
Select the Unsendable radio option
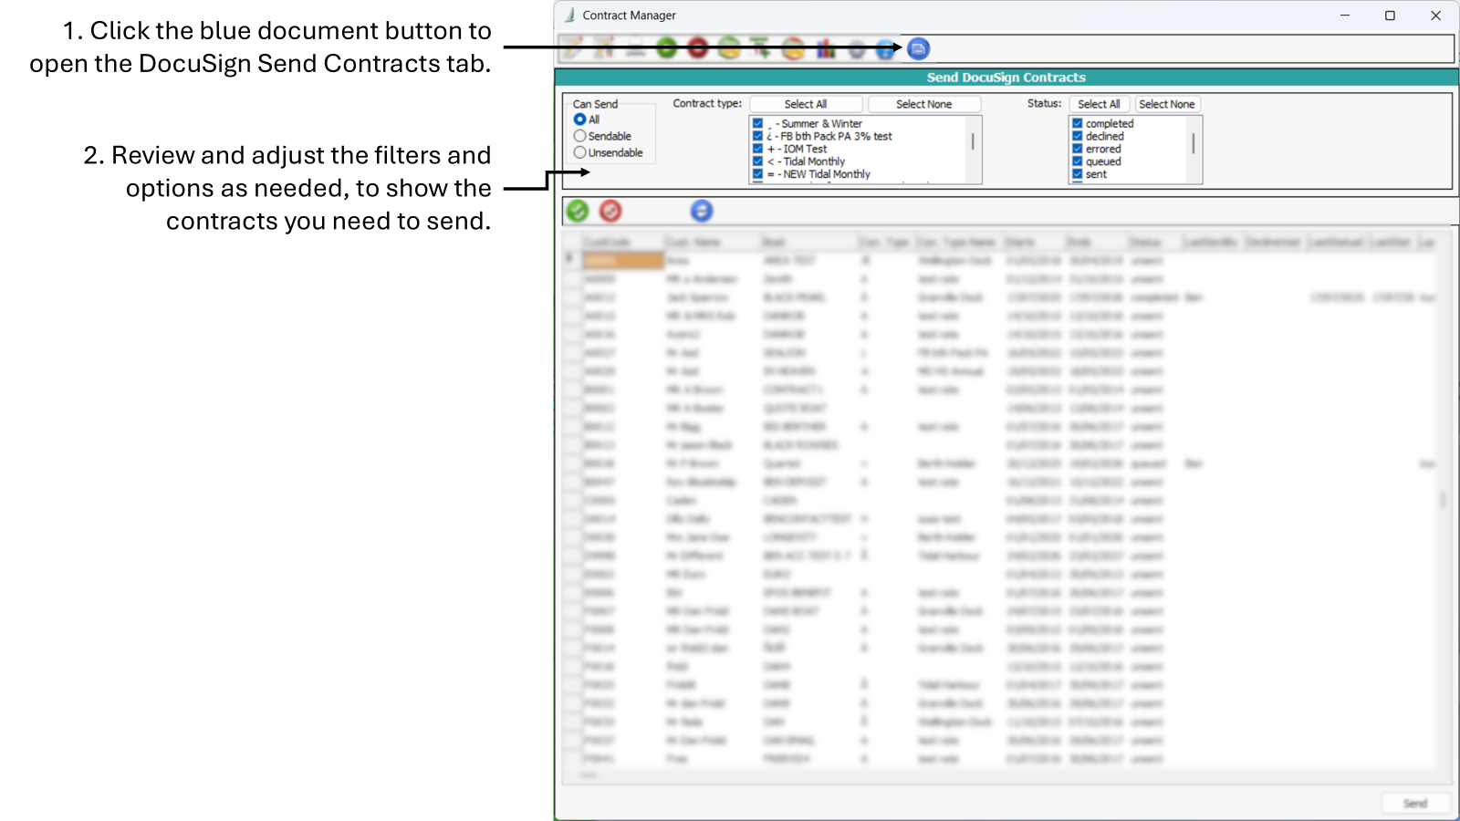click(x=580, y=152)
